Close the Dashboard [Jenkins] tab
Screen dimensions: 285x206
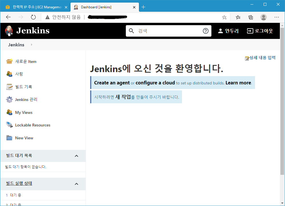pyautogui.click(x=134, y=7)
